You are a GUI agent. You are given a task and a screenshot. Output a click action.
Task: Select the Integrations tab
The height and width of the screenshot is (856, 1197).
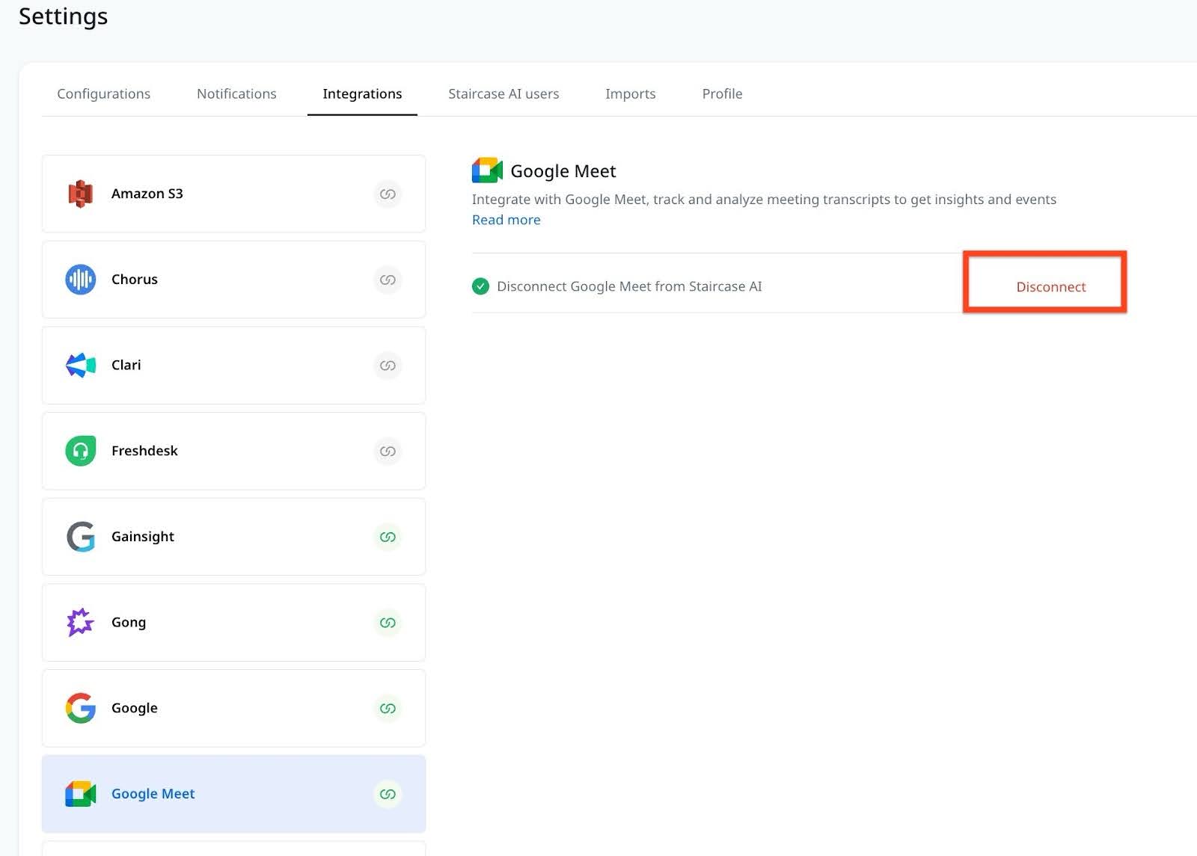click(362, 94)
